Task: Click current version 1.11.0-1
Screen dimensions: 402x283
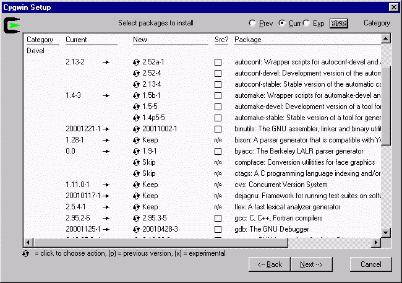Action: (x=77, y=185)
